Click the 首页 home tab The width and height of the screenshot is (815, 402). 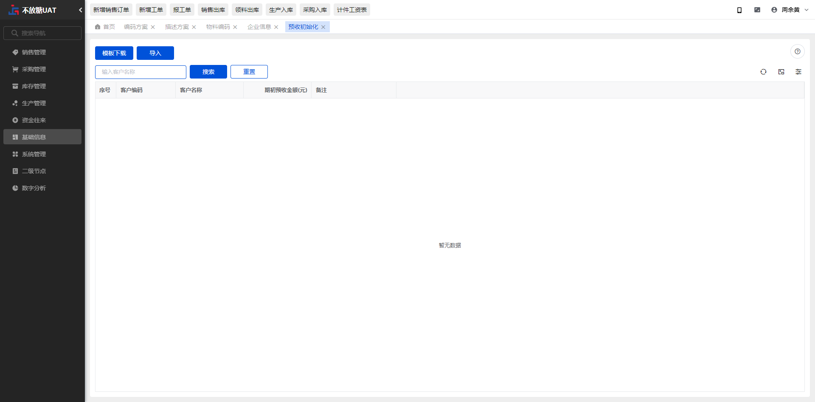click(105, 27)
